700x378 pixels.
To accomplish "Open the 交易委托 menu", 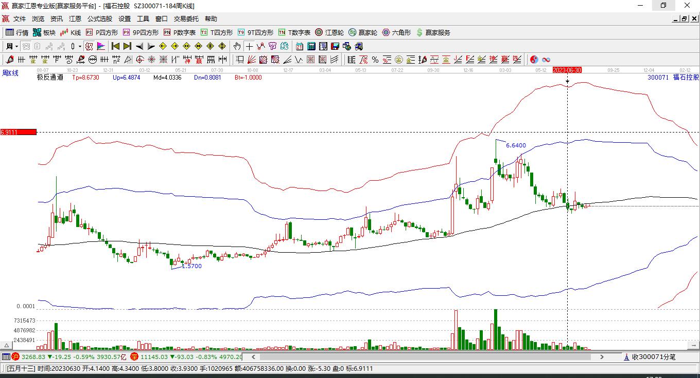I will click(x=186, y=19).
